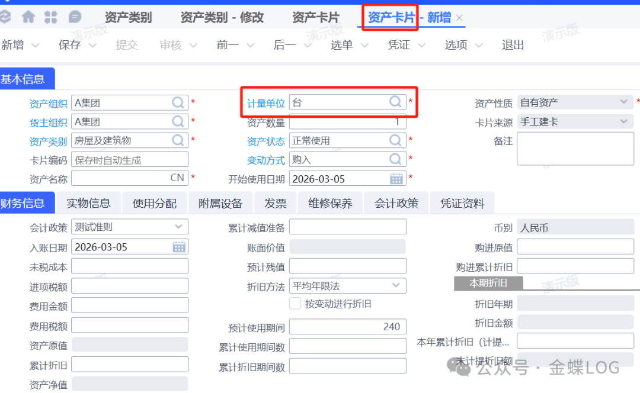Open the 维修保养 tab
640x393 pixels.
(x=330, y=204)
